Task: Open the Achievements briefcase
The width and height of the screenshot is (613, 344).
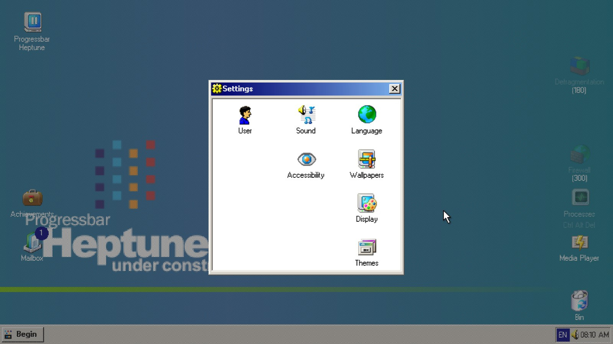Action: (33, 198)
